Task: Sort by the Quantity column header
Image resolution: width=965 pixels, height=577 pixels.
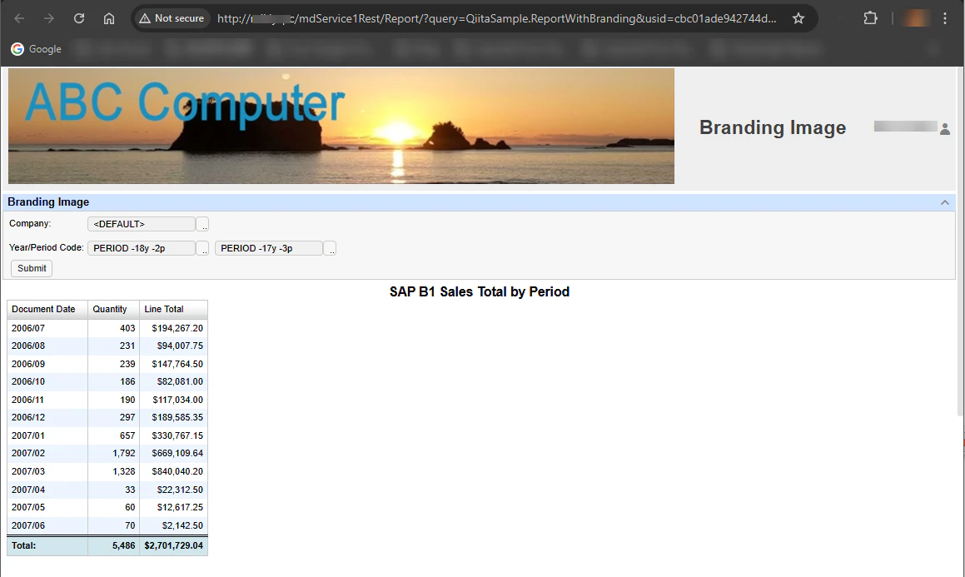Action: 114,310
